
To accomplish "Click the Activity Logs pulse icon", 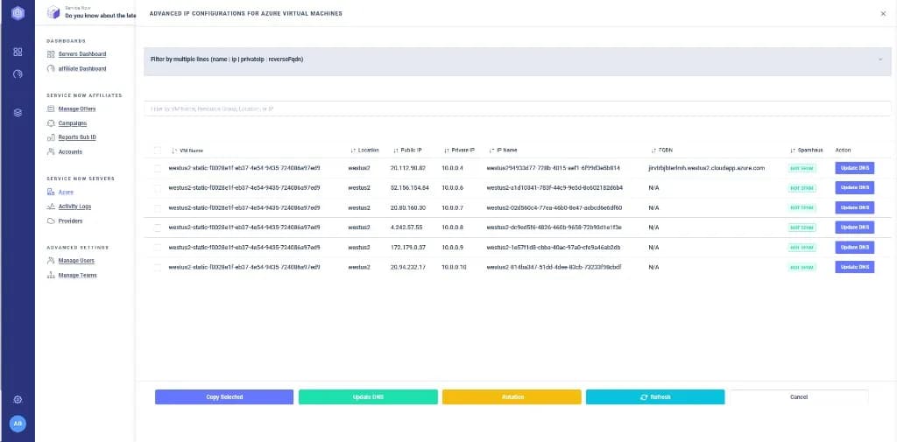I will (x=51, y=207).
